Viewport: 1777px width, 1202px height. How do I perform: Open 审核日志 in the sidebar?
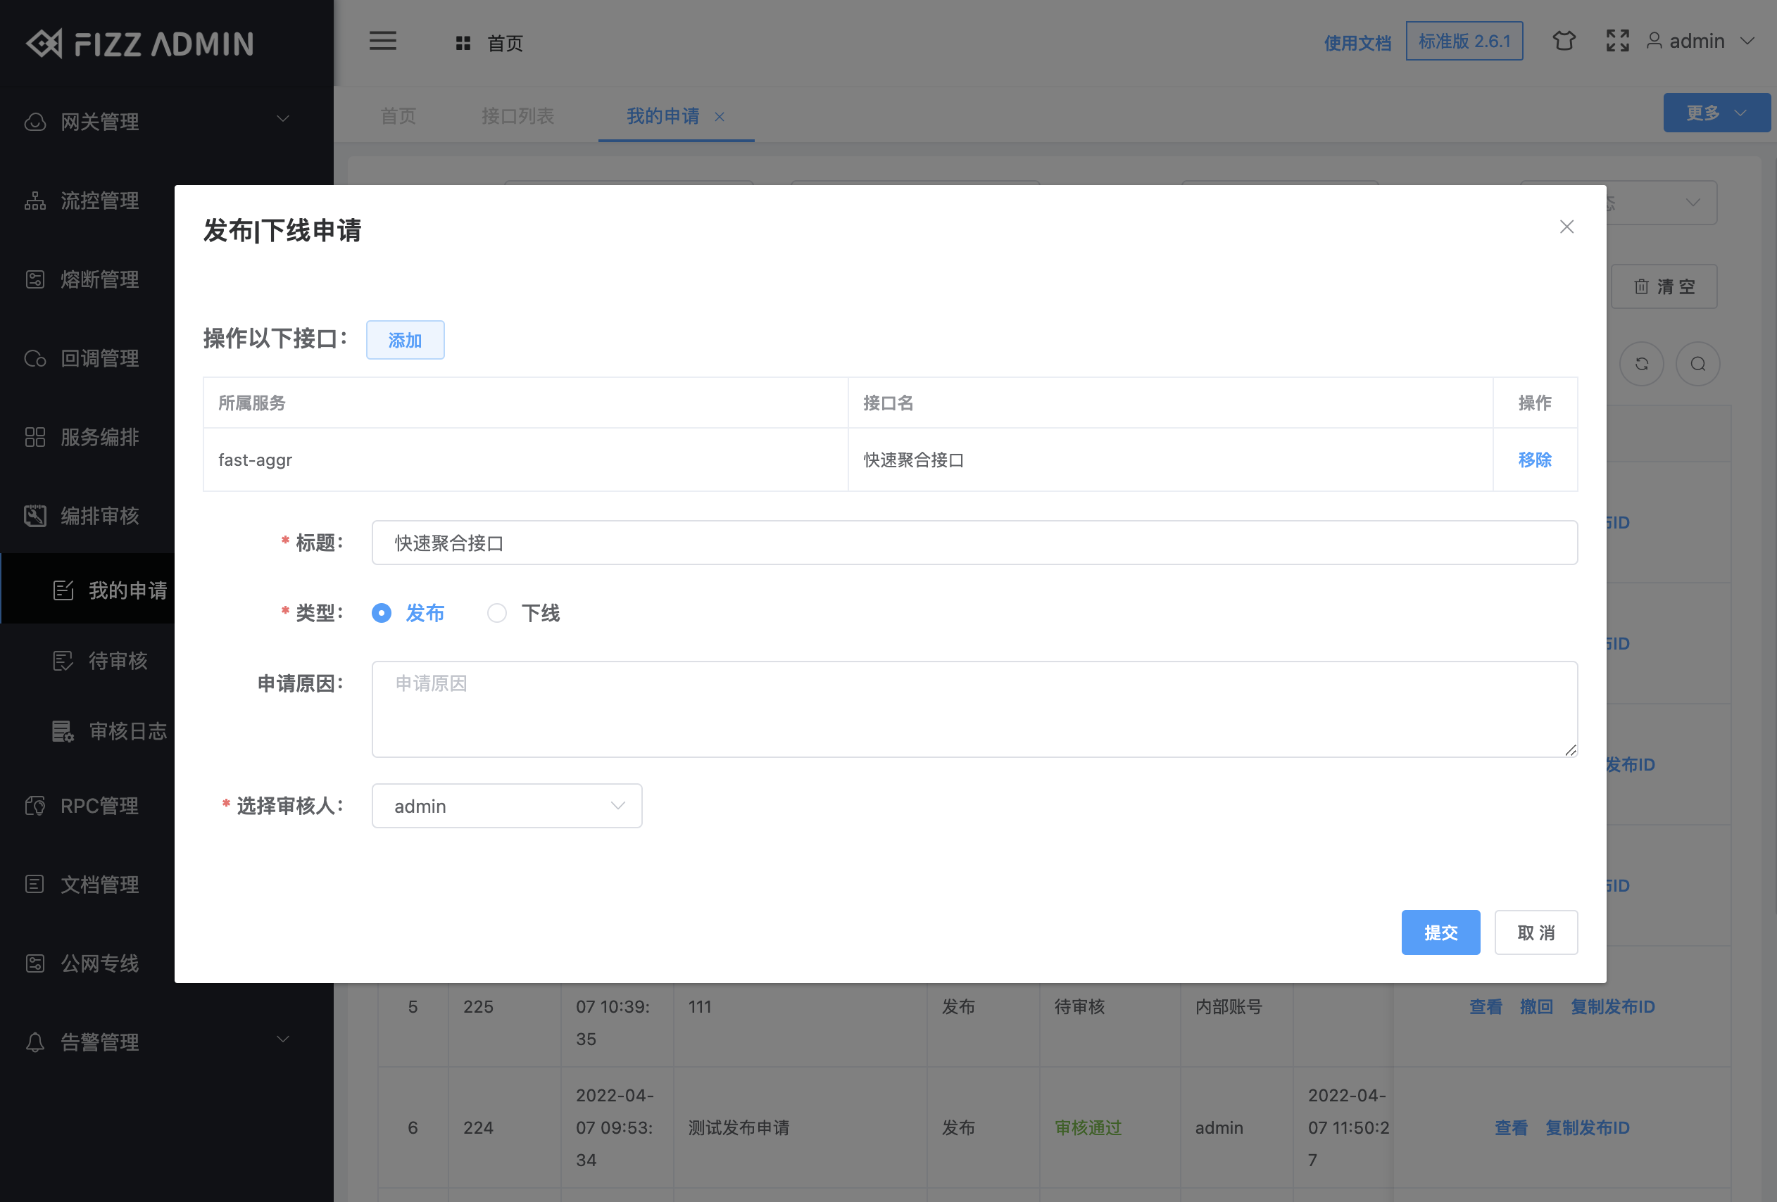[127, 731]
